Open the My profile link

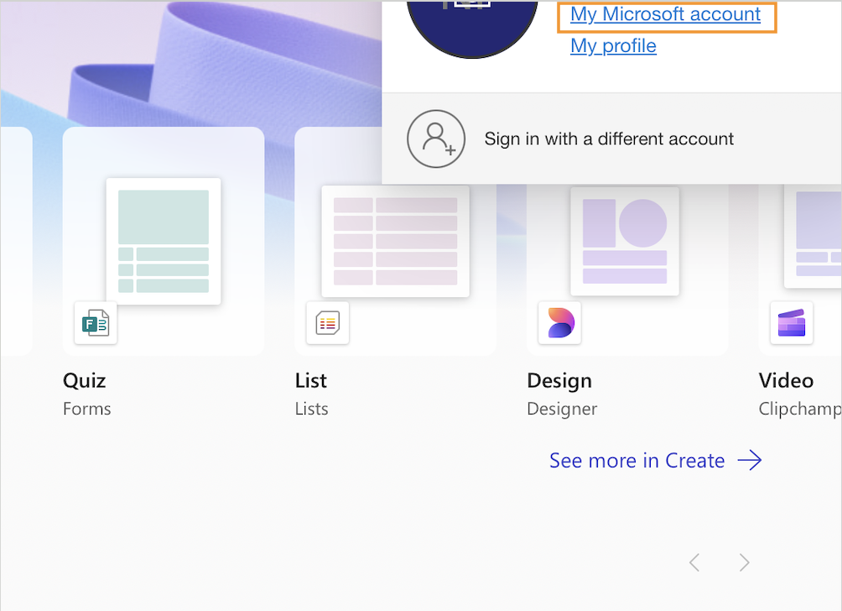coord(613,45)
